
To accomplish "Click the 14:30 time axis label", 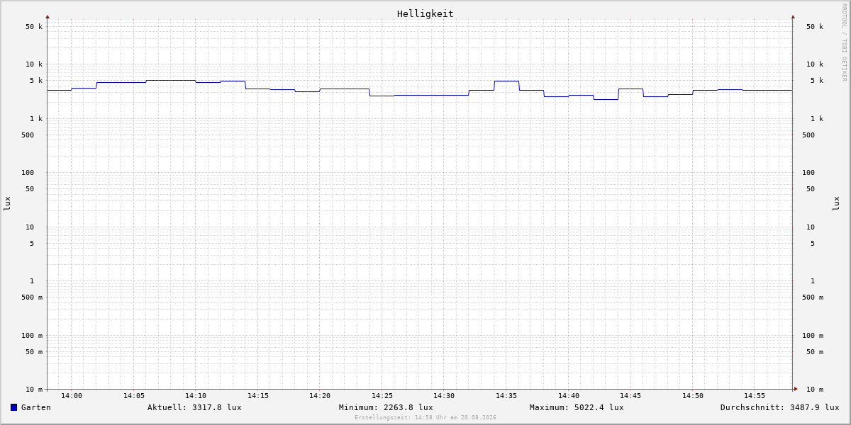I will coord(444,396).
